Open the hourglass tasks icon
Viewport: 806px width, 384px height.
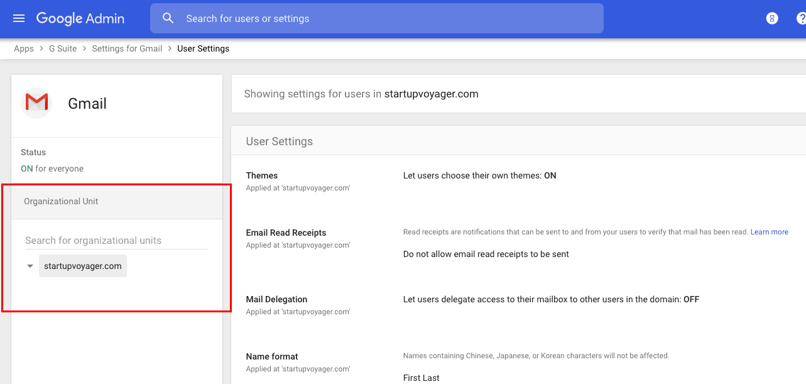[x=772, y=18]
